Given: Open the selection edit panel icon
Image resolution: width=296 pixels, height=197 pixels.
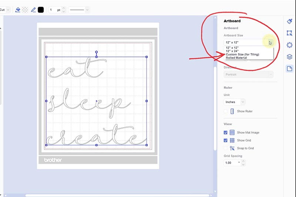Looking at the screenshot, I should pos(289,33).
